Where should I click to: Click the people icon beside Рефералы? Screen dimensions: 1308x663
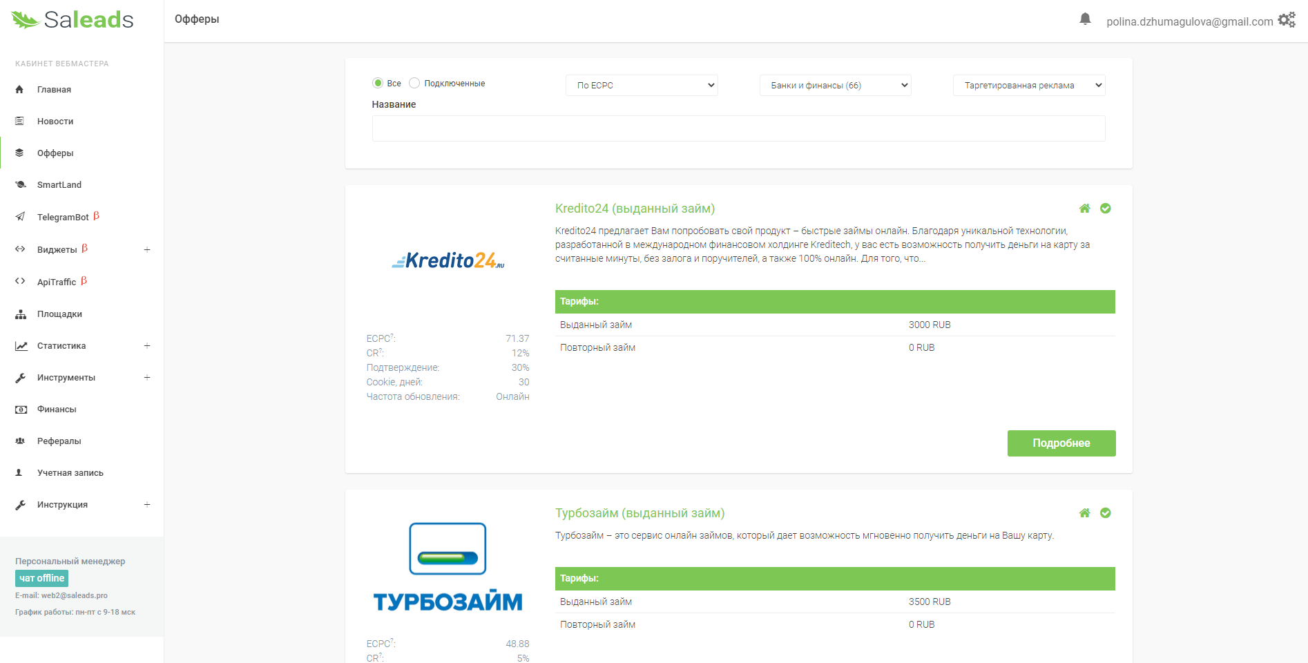pyautogui.click(x=20, y=441)
